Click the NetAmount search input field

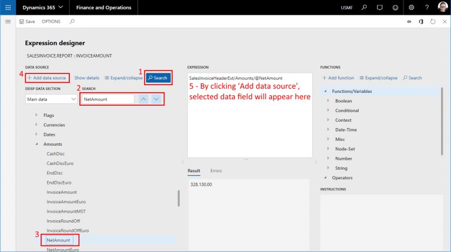tap(107, 100)
